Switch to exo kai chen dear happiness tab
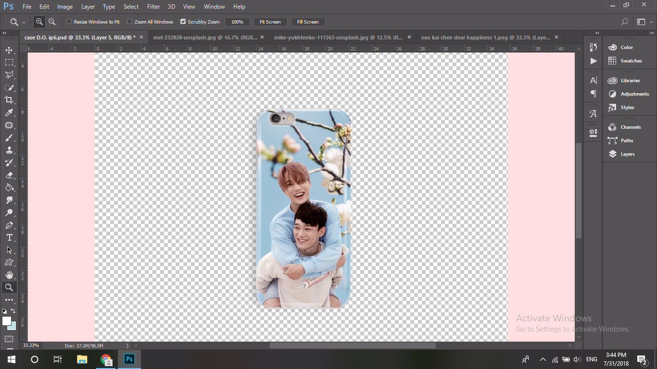 (486, 37)
